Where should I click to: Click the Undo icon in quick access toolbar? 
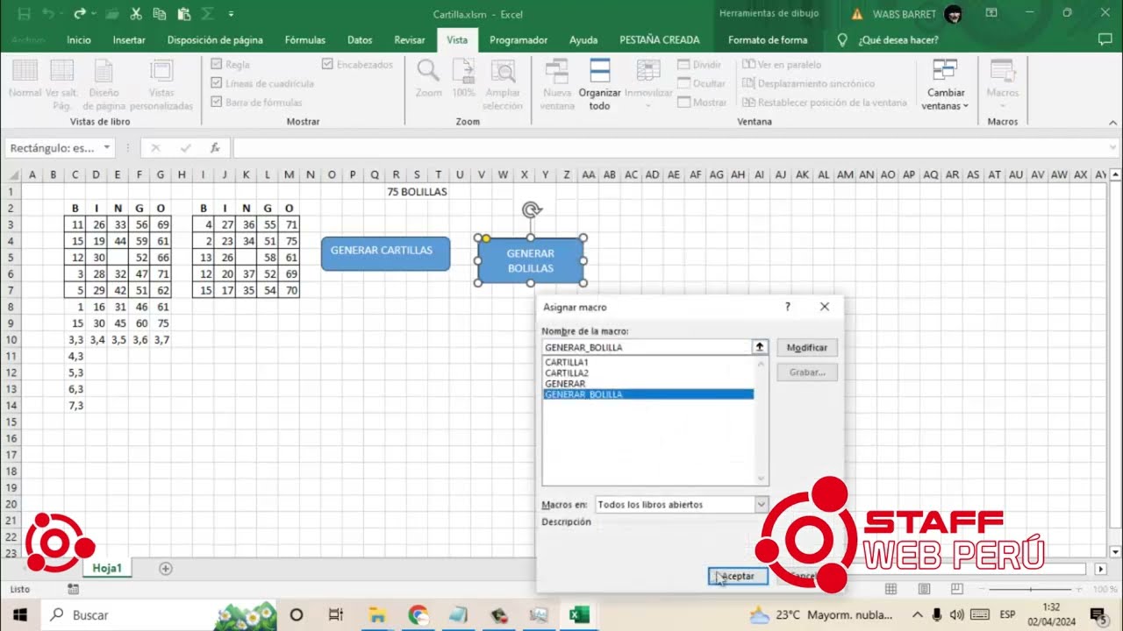point(48,13)
